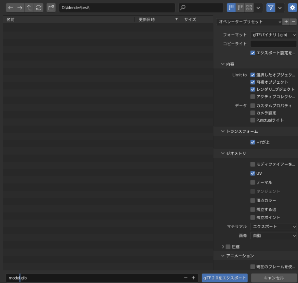Toggle 選択したオブジェクト checkbox
Screen dimensions: 298x283
(253, 75)
